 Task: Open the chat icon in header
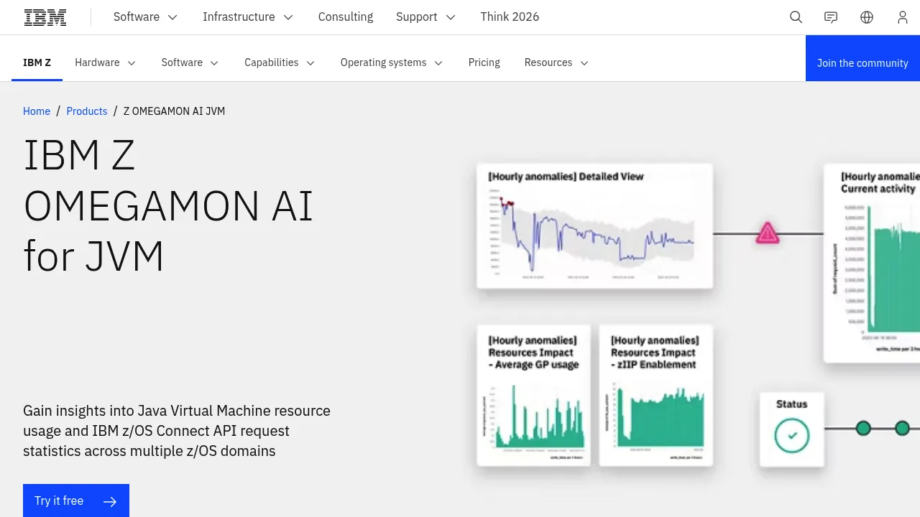[831, 17]
